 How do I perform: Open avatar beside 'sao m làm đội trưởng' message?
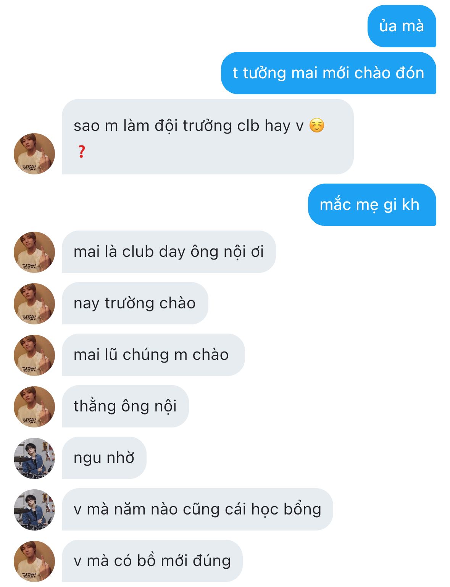click(x=34, y=154)
